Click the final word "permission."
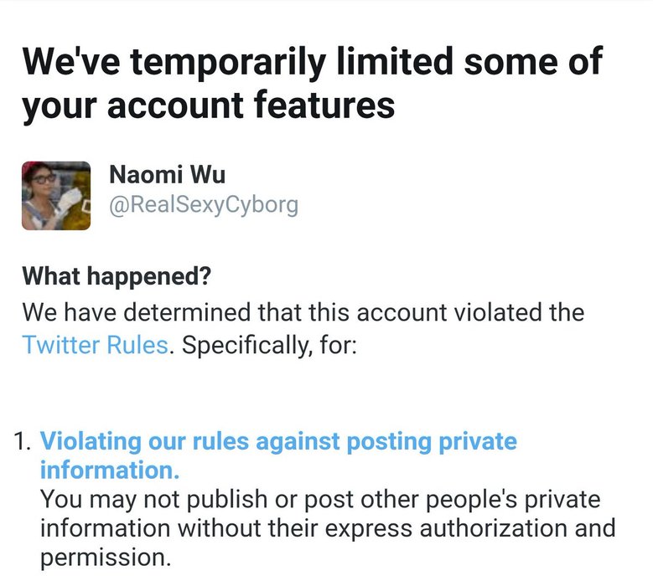653x586 pixels. pyautogui.click(x=104, y=557)
